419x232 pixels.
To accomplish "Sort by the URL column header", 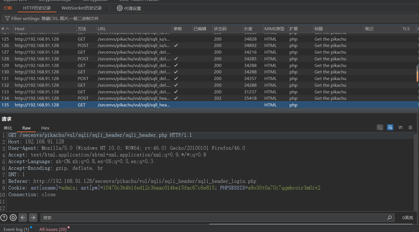I will (134, 29).
